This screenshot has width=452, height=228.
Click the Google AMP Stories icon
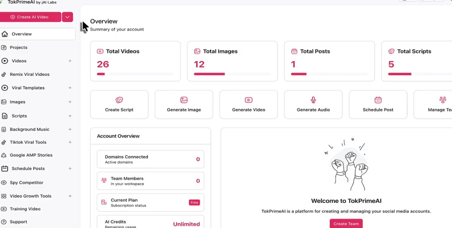click(4, 156)
